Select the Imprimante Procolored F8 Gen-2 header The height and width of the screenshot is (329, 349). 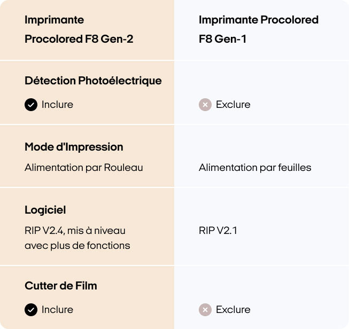pos(79,30)
